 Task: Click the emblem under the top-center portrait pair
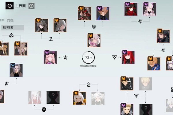pos(94,27)
